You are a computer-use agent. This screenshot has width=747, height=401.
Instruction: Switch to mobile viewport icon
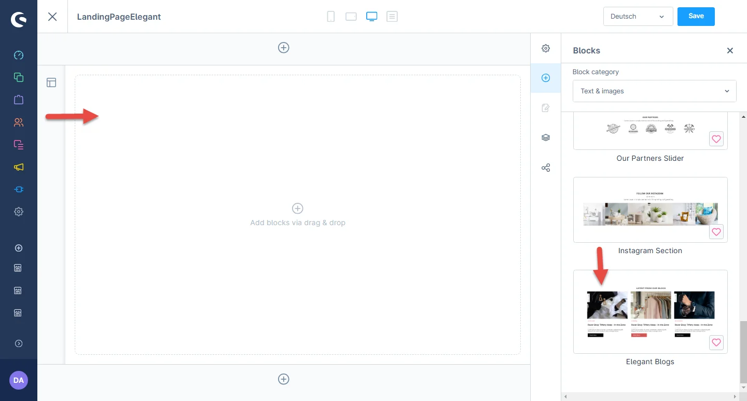pyautogui.click(x=330, y=17)
